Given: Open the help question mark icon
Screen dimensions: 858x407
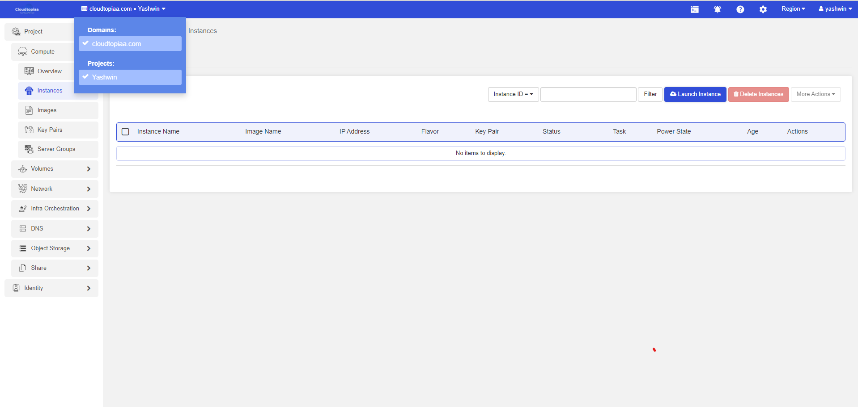Looking at the screenshot, I should click(740, 9).
